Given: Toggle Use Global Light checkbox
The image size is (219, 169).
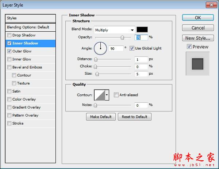Looking at the screenshot, I should tap(132, 48).
